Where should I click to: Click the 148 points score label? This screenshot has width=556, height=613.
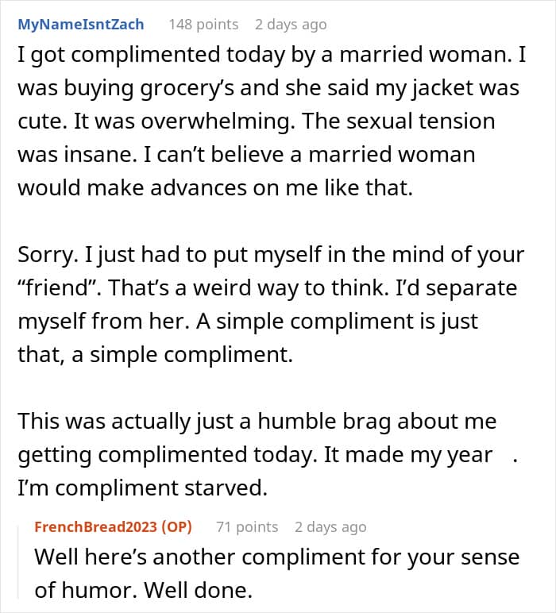pyautogui.click(x=203, y=25)
